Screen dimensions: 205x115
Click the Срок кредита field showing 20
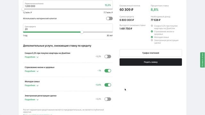pyautogui.click(x=68, y=28)
